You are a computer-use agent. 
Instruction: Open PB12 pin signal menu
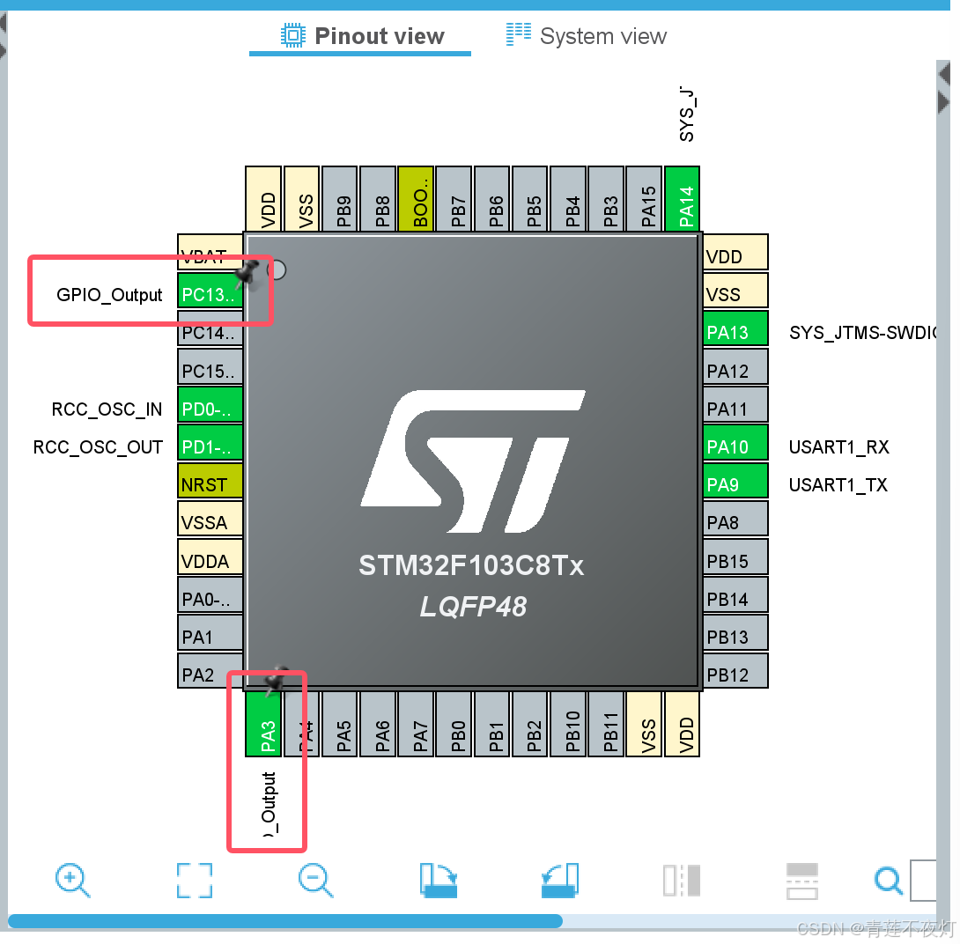coord(735,674)
